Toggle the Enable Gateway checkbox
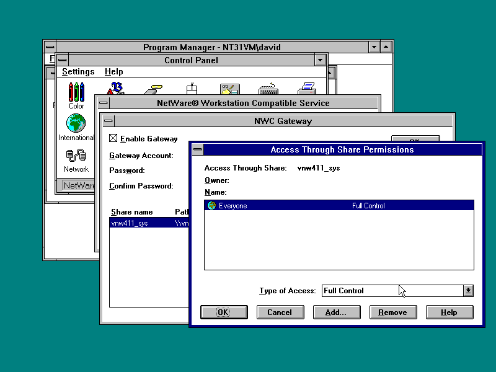 point(113,138)
